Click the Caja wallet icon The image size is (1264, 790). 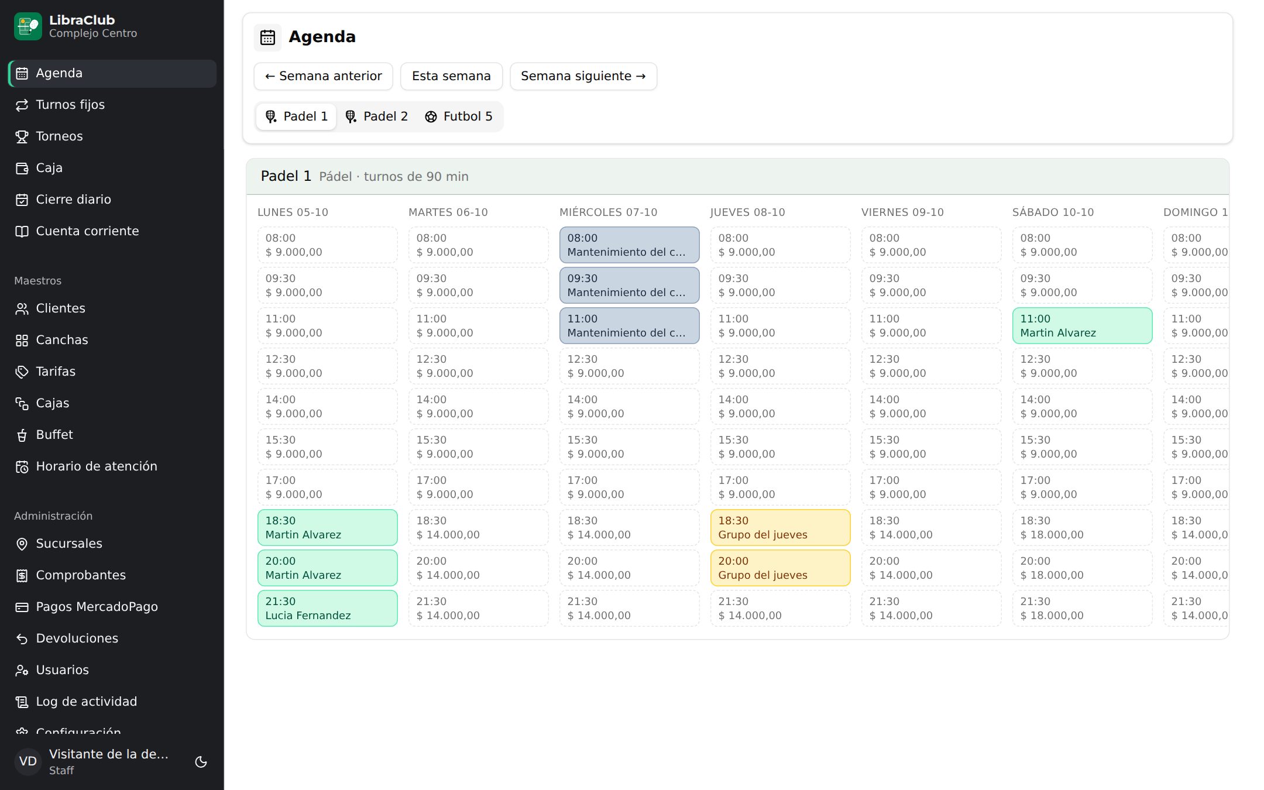point(22,169)
